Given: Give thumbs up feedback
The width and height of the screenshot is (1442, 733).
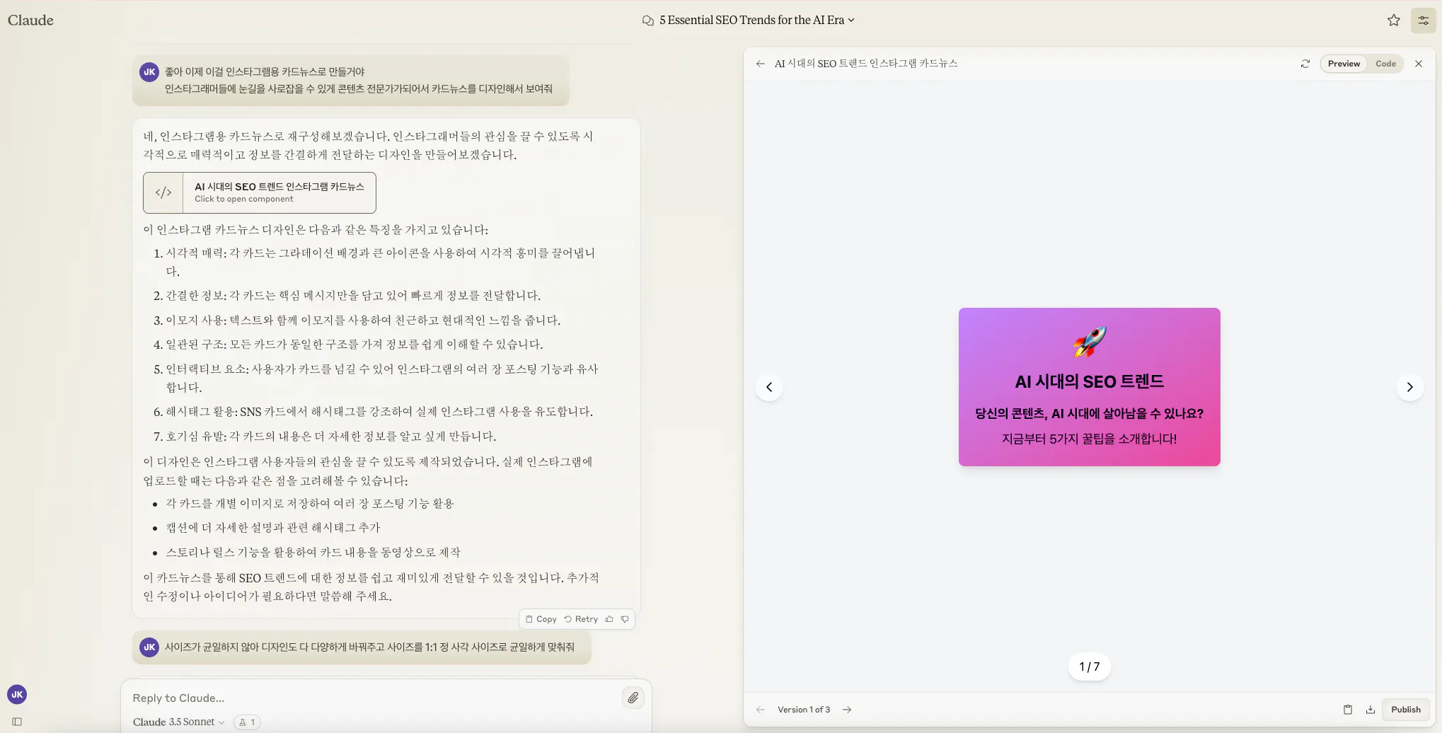Looking at the screenshot, I should 609,619.
